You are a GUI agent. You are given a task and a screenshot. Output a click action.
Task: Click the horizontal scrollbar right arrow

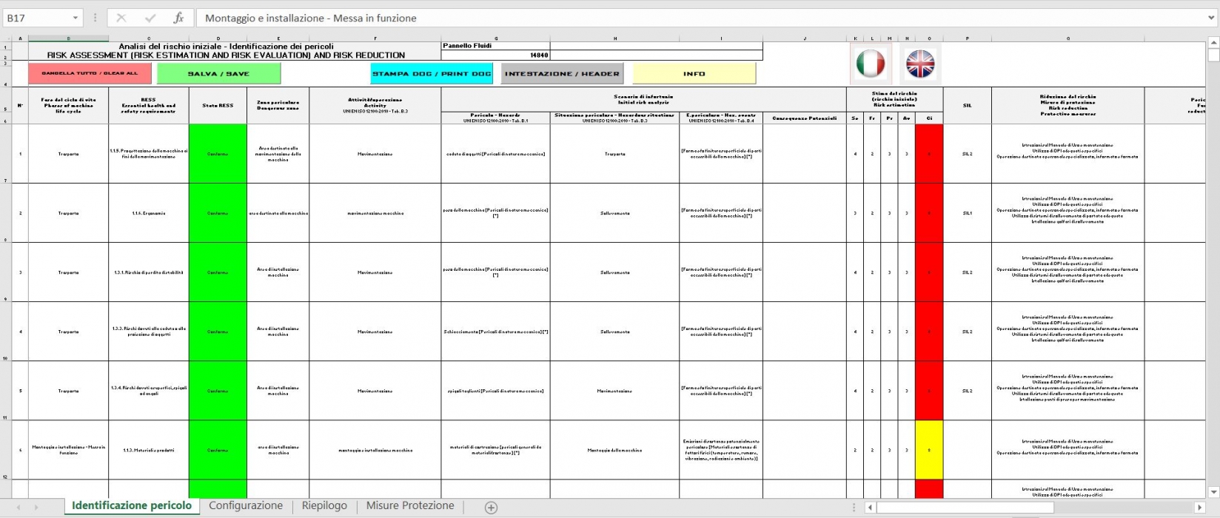click(x=1199, y=508)
